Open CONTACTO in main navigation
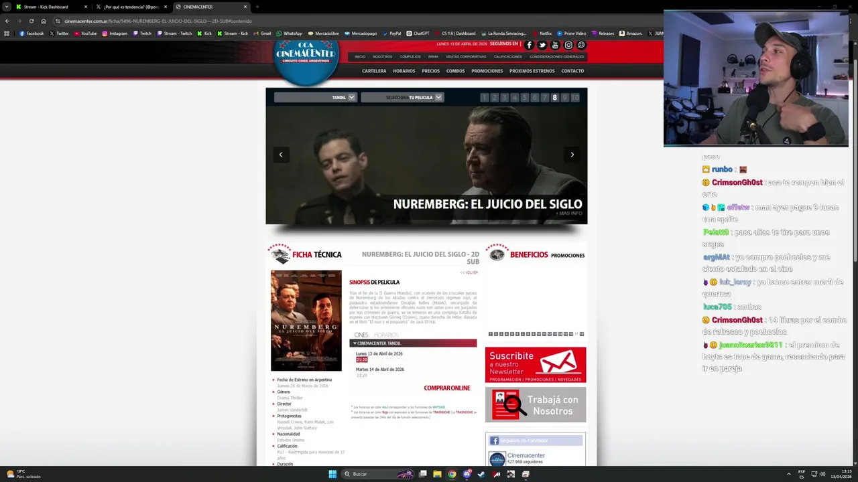Image resolution: width=858 pixels, height=482 pixels. pyautogui.click(x=572, y=71)
